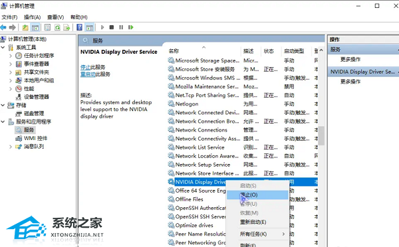Screen dimensions: 399x247
Task: Choose 停止(O) in the context menu
Action: pyautogui.click(x=257, y=195)
